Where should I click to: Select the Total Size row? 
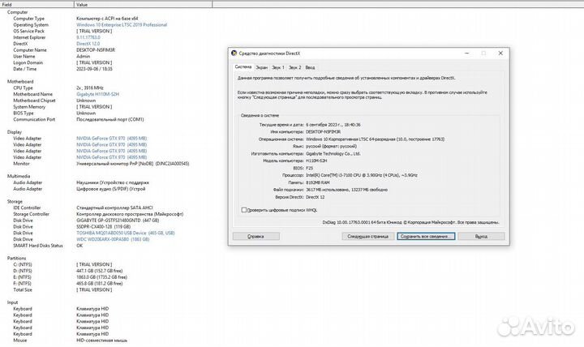(62, 290)
